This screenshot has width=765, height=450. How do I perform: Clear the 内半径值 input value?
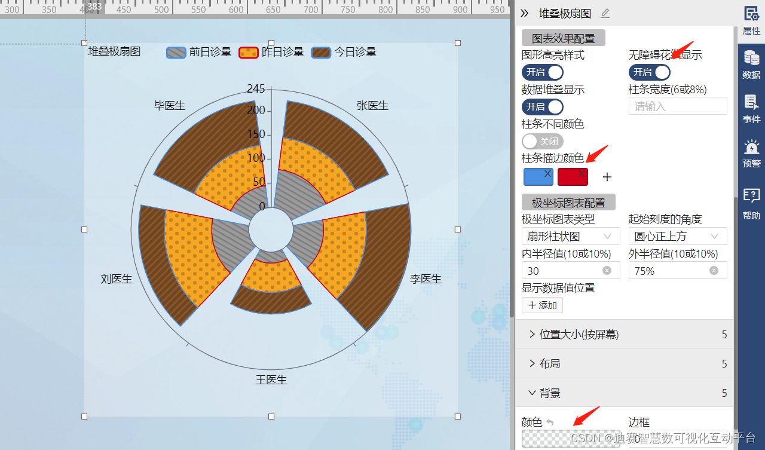coord(607,271)
